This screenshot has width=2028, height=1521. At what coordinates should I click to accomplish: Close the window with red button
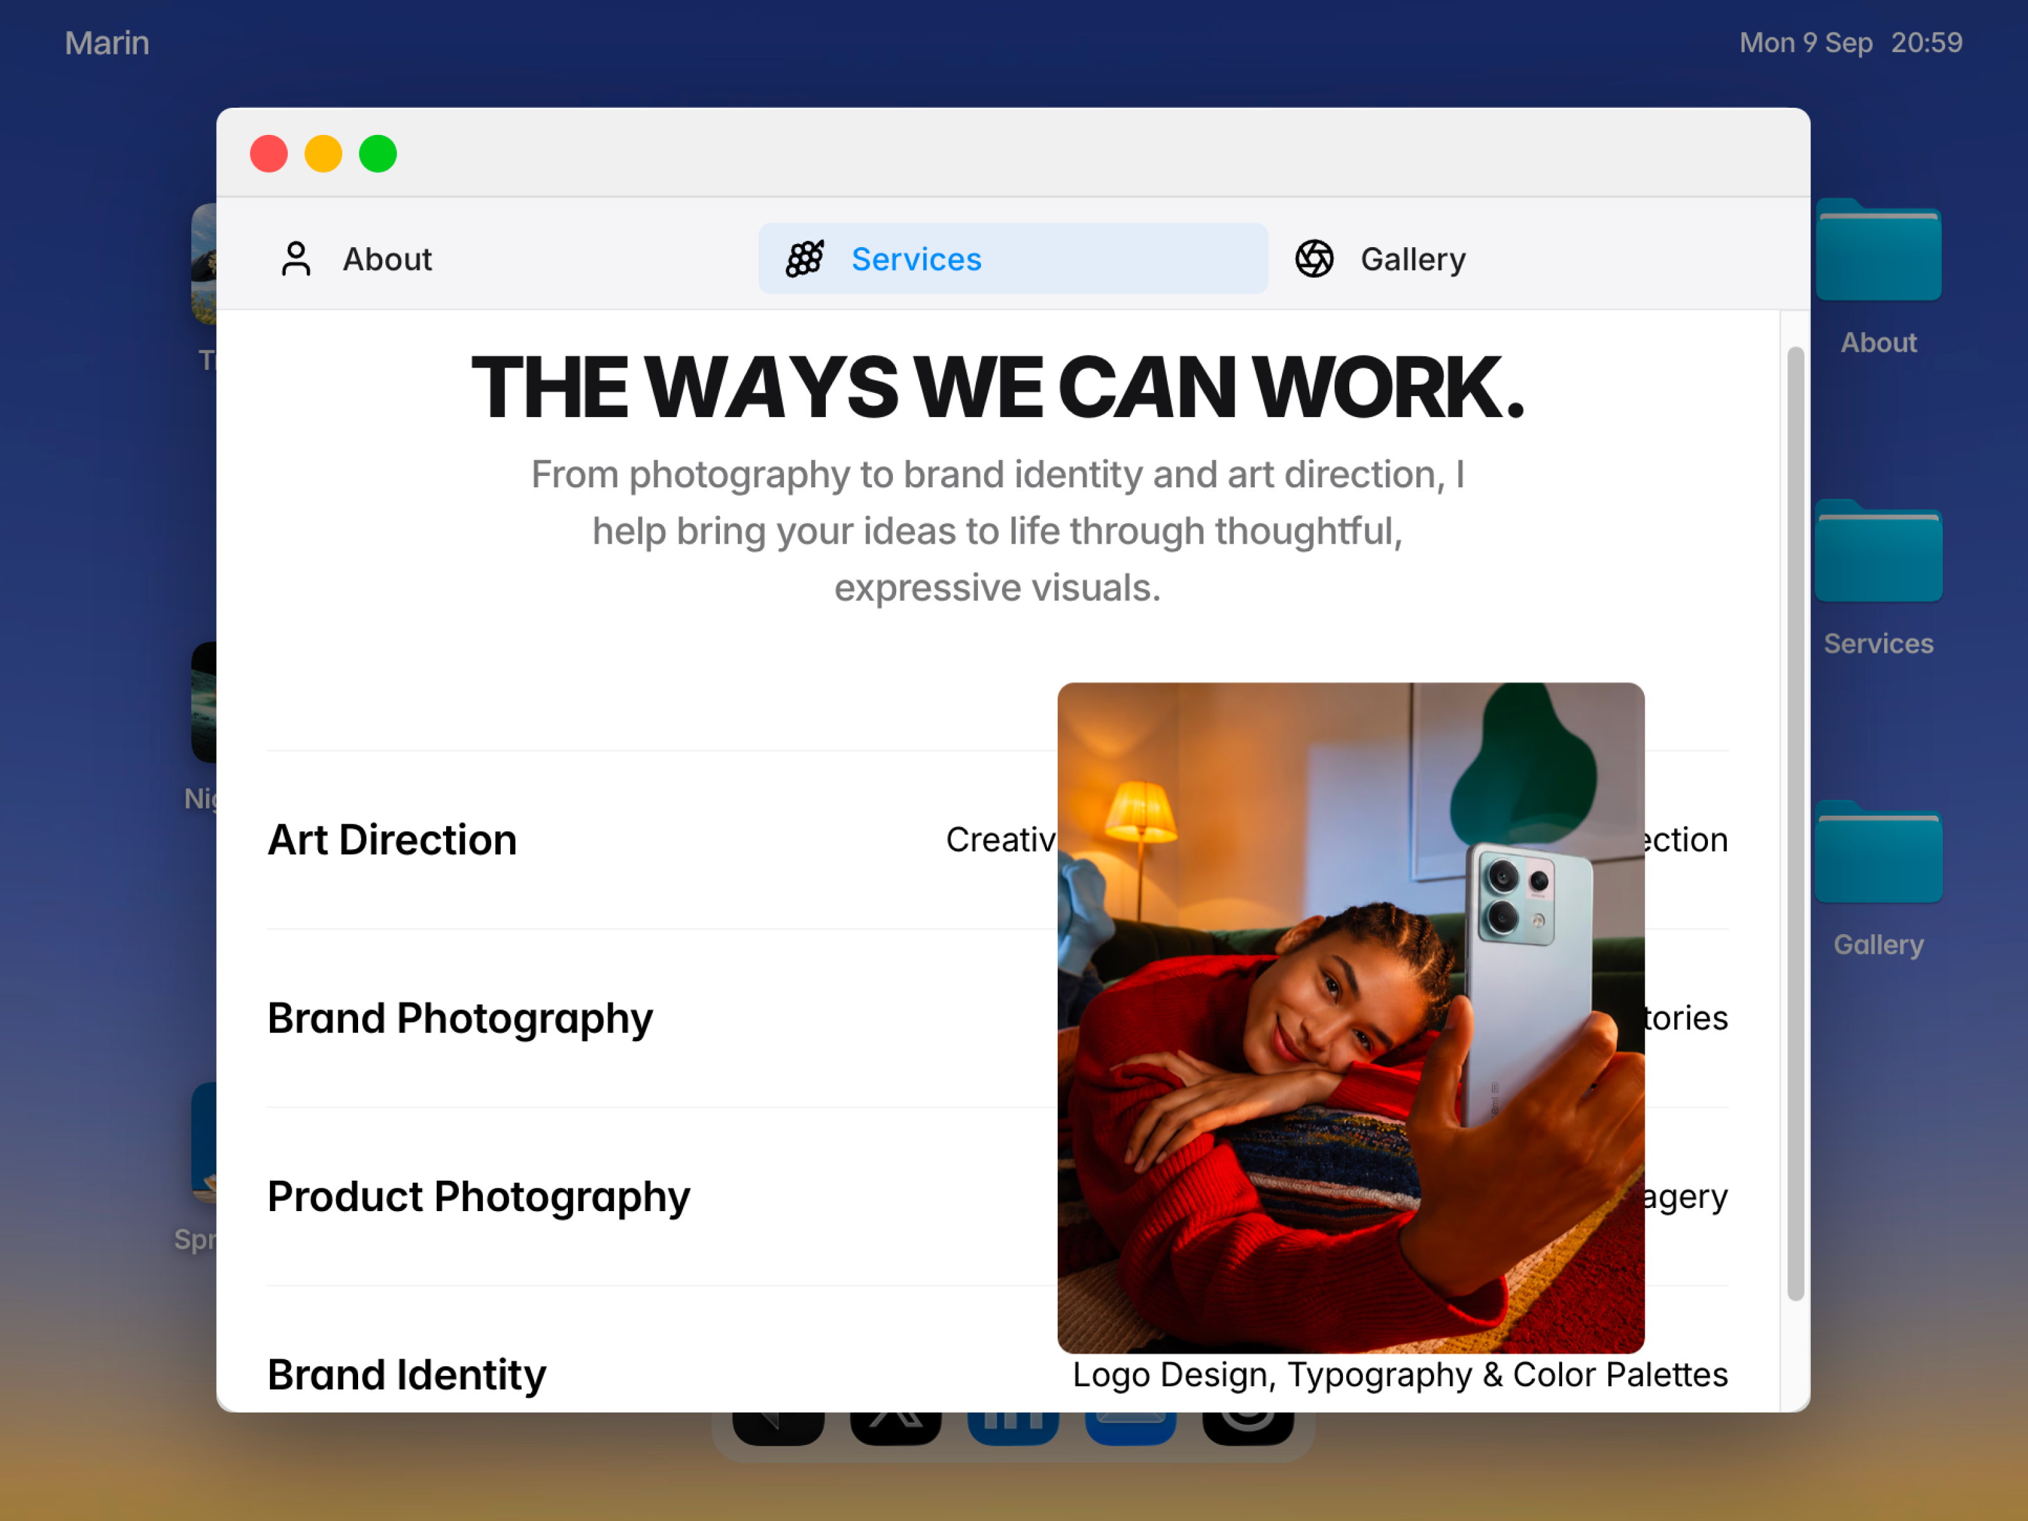click(269, 154)
